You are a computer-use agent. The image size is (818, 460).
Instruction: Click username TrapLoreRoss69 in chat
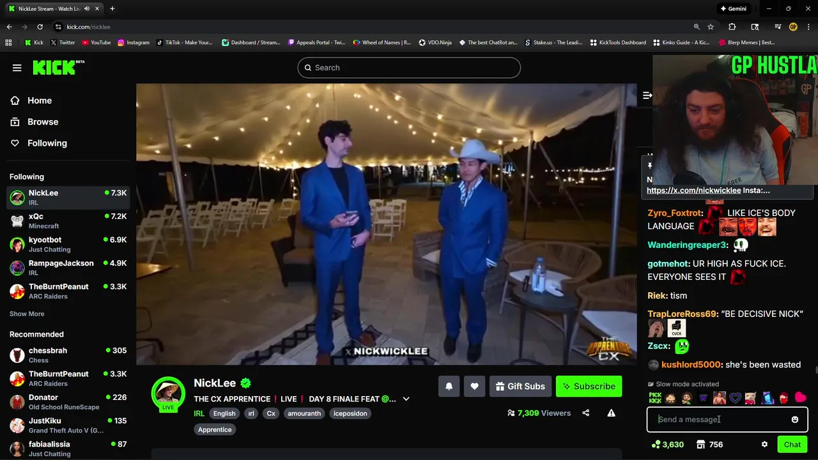pyautogui.click(x=681, y=314)
